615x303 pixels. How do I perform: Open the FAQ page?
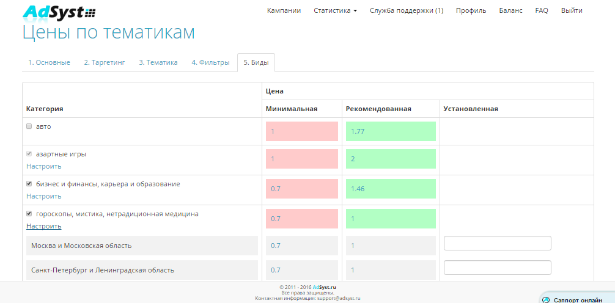542,10
